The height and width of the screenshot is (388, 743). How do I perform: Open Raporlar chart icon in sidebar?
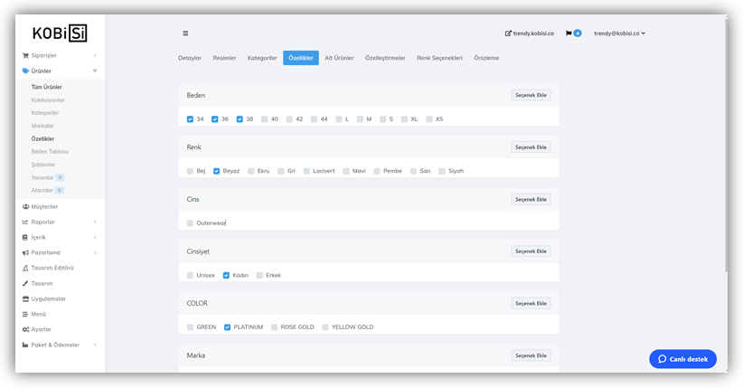pos(25,222)
